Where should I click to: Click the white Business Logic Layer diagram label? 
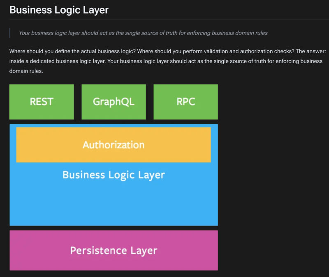[114, 175]
